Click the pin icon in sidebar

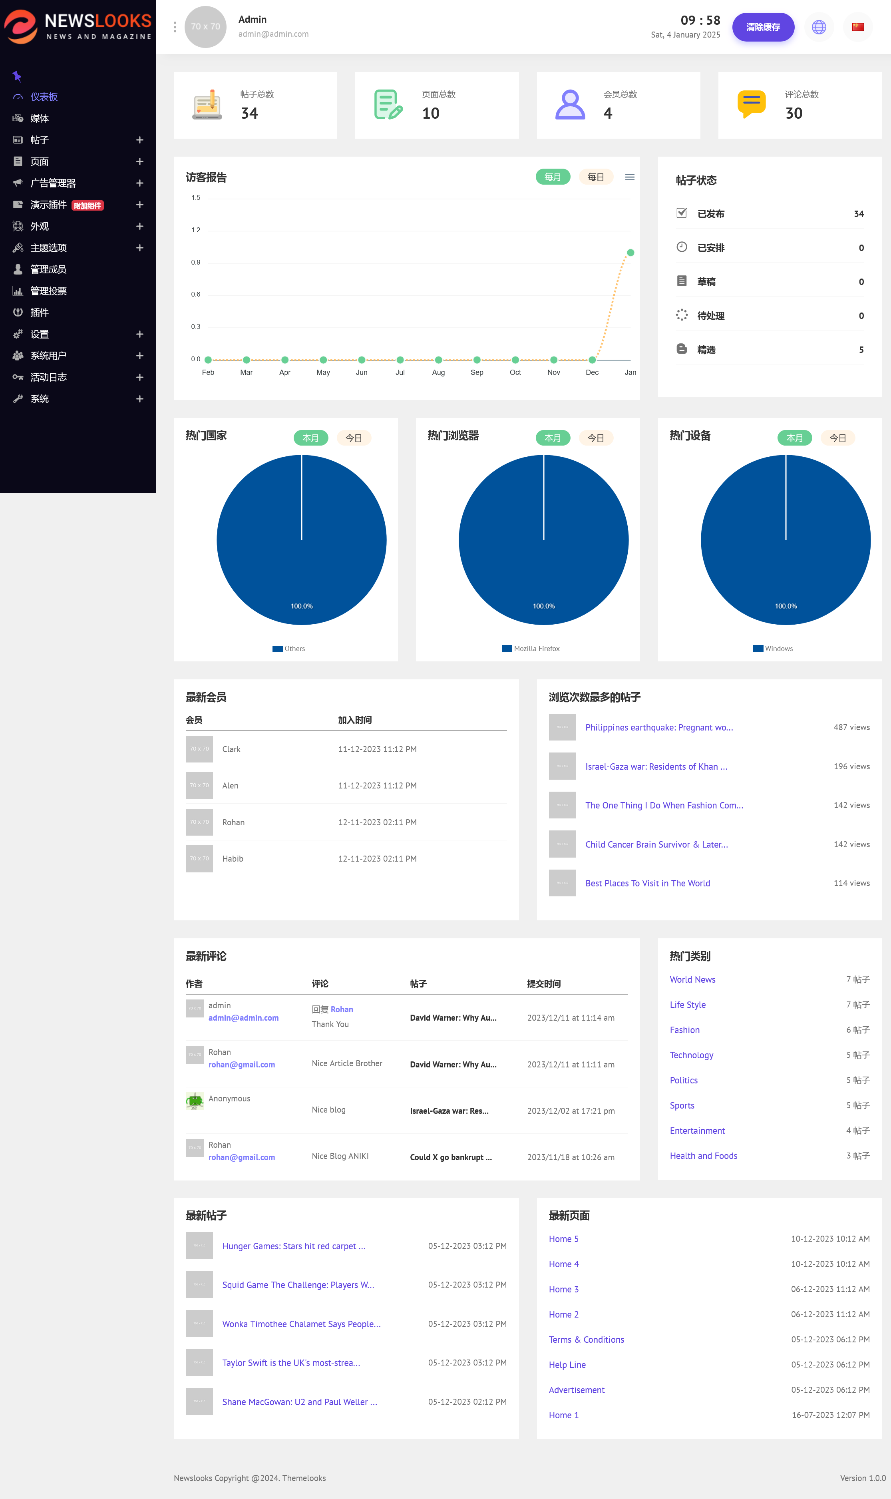(x=17, y=76)
